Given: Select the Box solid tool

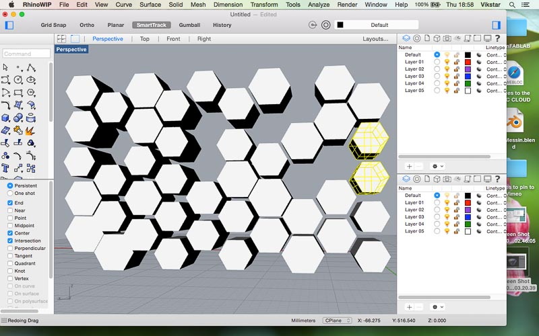Looking at the screenshot, I should point(5,118).
